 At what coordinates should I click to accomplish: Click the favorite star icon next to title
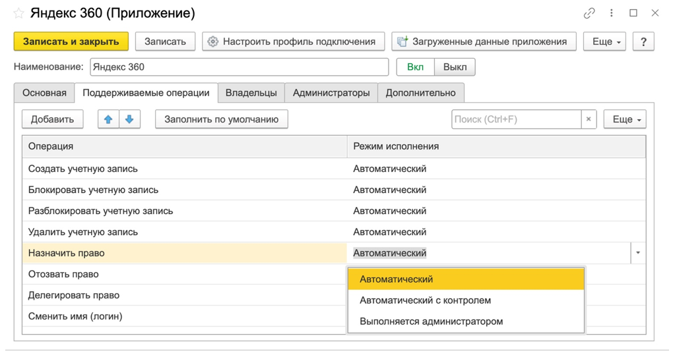[18, 13]
